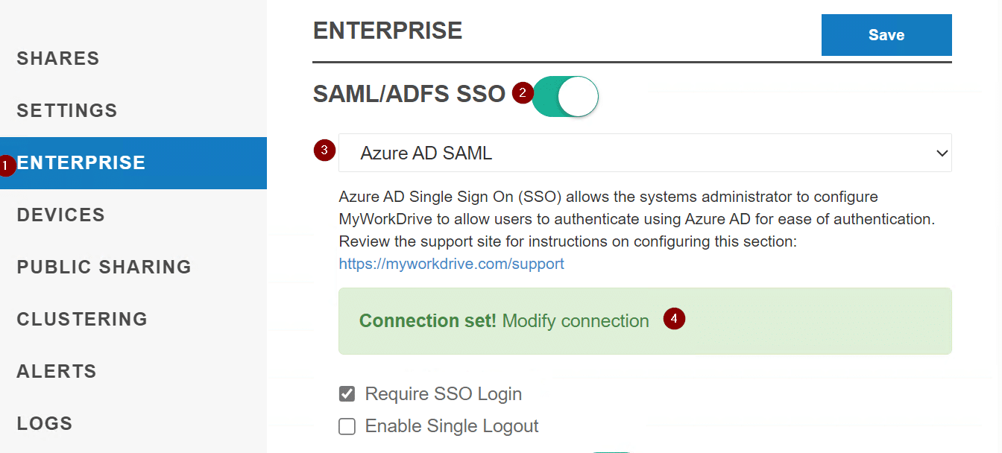The width and height of the screenshot is (1002, 453).
Task: Click the Save button
Action: [x=886, y=34]
